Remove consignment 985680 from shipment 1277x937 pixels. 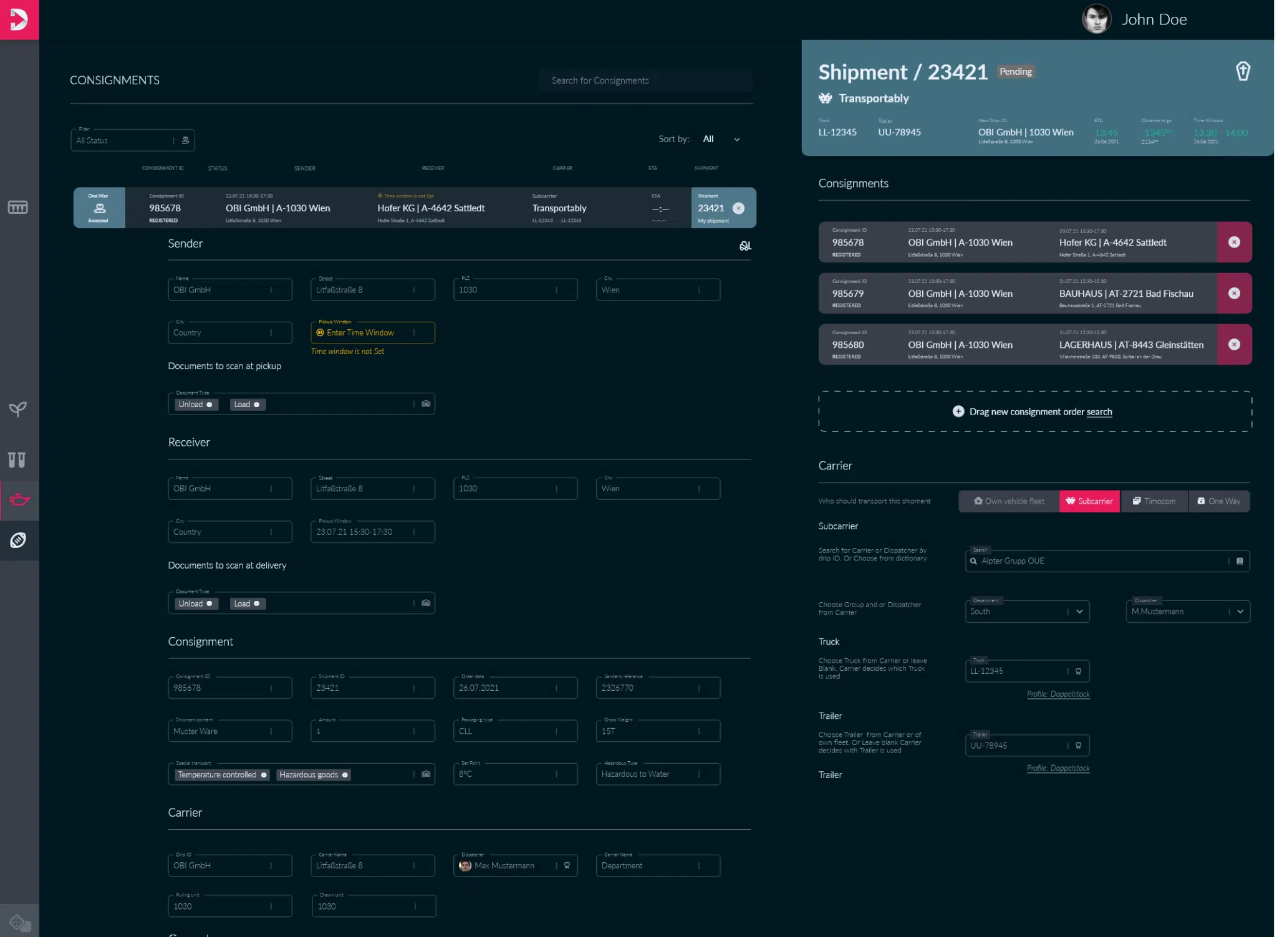click(x=1234, y=344)
